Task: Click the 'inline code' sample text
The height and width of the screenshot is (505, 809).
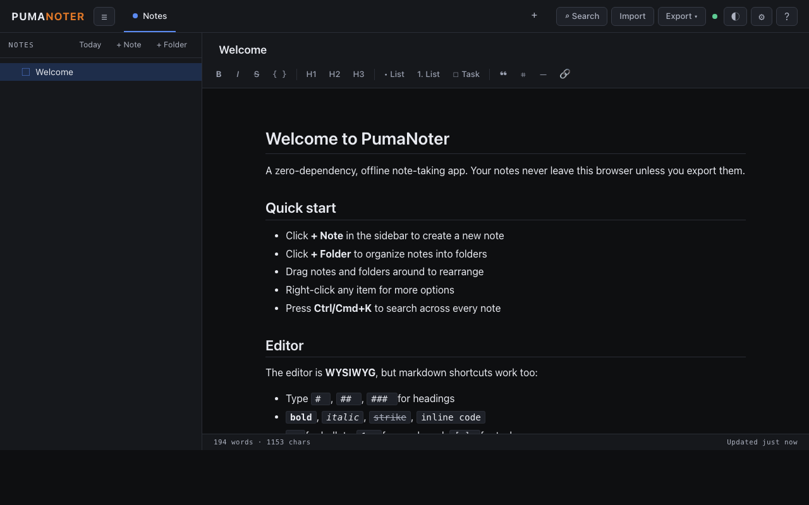Action: [451, 417]
